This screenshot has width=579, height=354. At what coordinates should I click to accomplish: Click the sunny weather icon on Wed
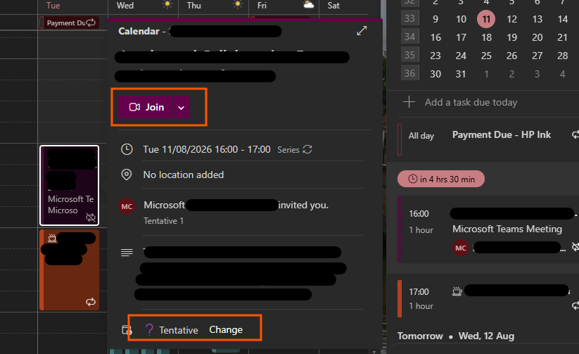[167, 5]
